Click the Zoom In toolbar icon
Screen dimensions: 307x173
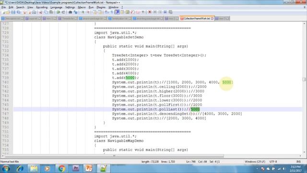coord(83,12)
